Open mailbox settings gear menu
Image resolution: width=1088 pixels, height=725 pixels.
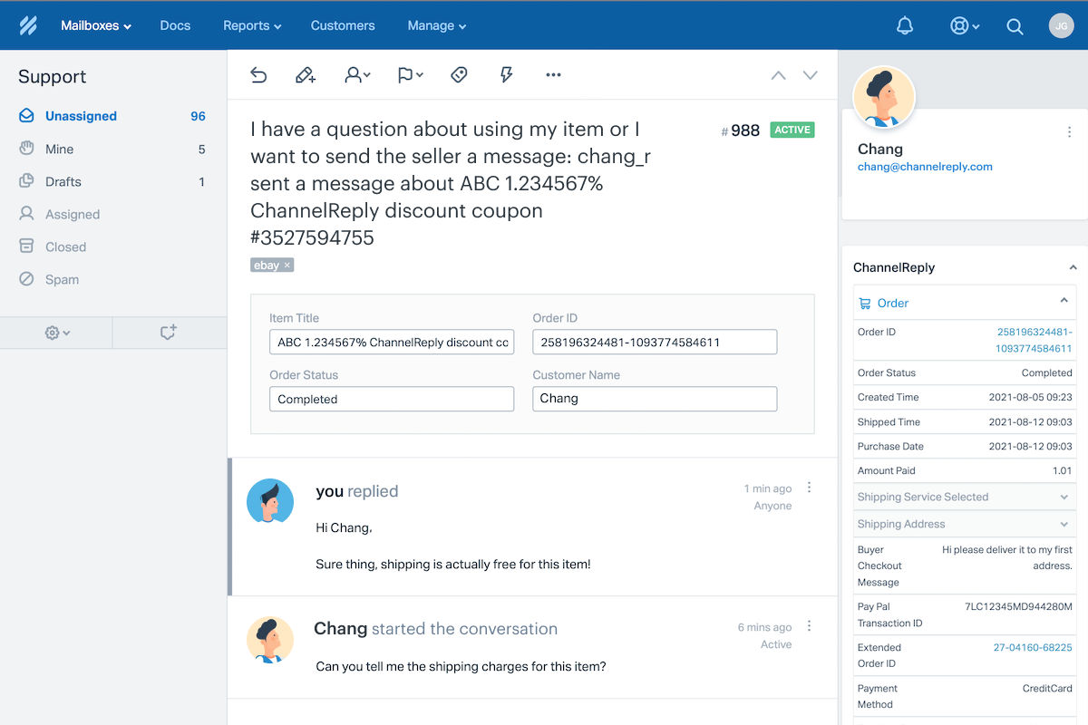pos(57,333)
